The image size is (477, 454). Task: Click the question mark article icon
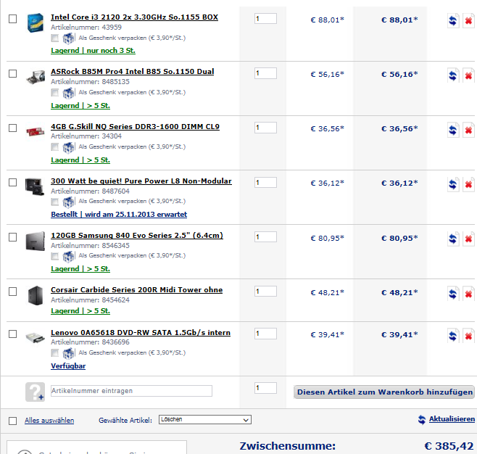tap(35, 392)
